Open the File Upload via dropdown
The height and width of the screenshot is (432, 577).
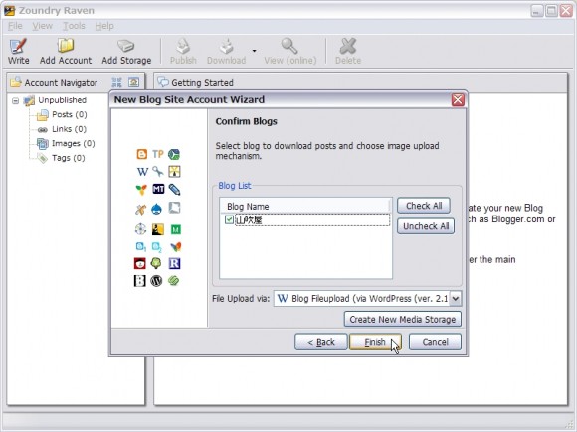[x=456, y=298]
